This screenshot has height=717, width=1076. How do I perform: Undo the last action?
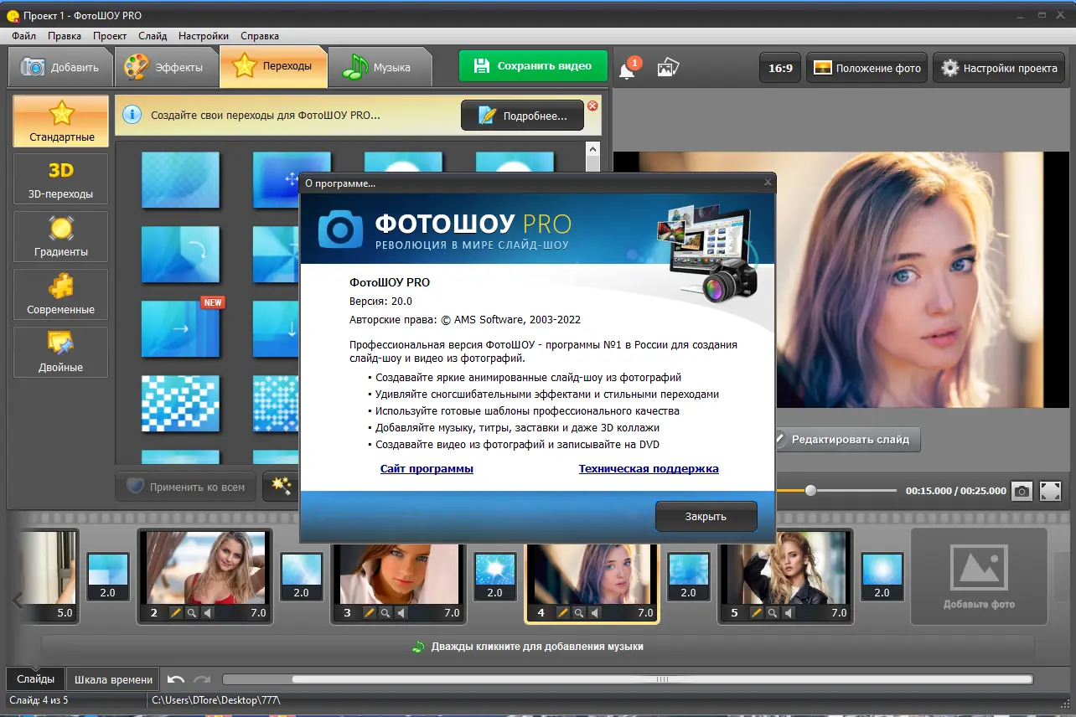click(176, 679)
